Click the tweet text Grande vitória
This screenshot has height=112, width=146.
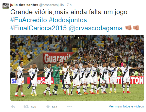tap(32, 12)
